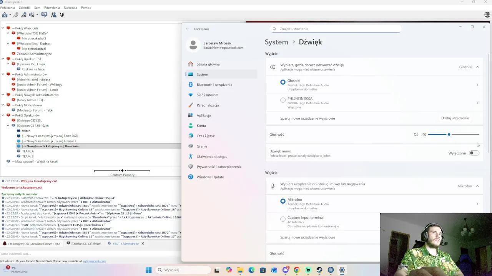Collapse Pokój Opiekun TS3 channel tree
The height and width of the screenshot is (276, 492).
coord(3,59)
